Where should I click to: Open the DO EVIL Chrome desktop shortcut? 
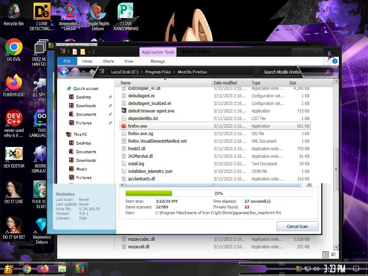point(14,50)
